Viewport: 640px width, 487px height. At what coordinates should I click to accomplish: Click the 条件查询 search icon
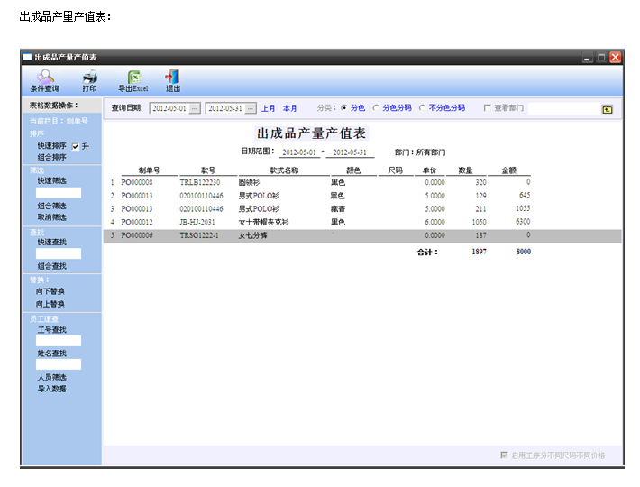coord(44,78)
